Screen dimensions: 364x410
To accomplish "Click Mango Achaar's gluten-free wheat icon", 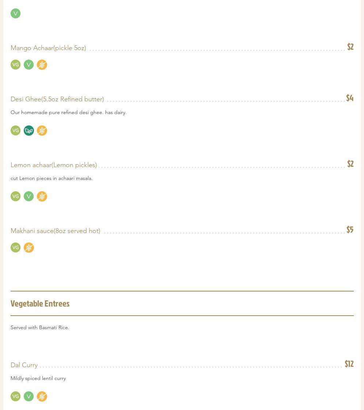I will (x=42, y=65).
